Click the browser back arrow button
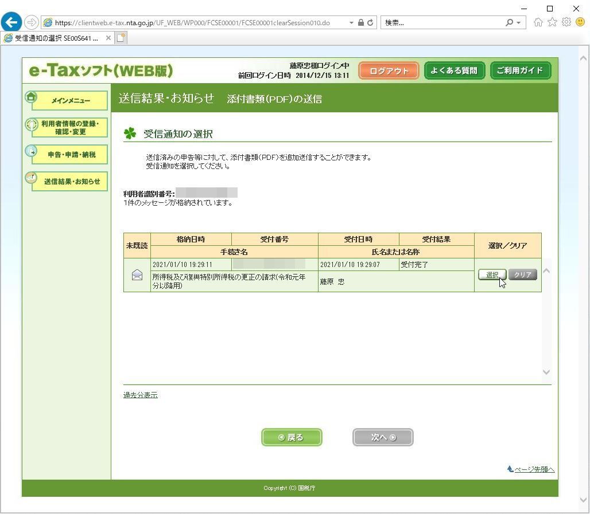 (x=11, y=22)
